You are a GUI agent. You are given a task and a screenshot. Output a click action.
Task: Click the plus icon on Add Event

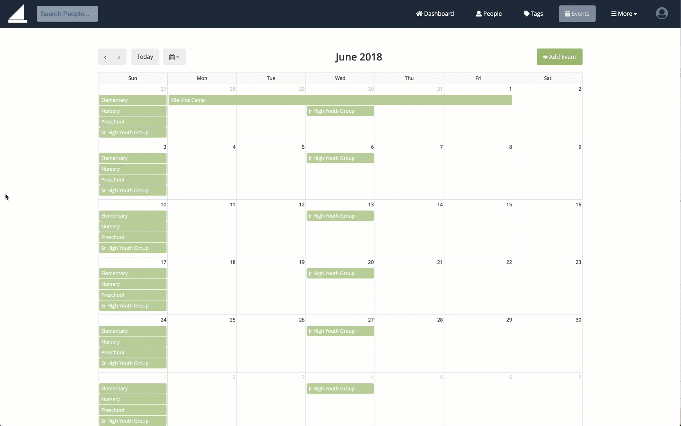click(x=545, y=57)
